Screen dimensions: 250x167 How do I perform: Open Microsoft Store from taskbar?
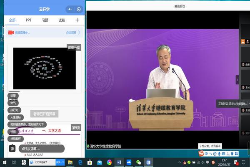tap(90, 162)
